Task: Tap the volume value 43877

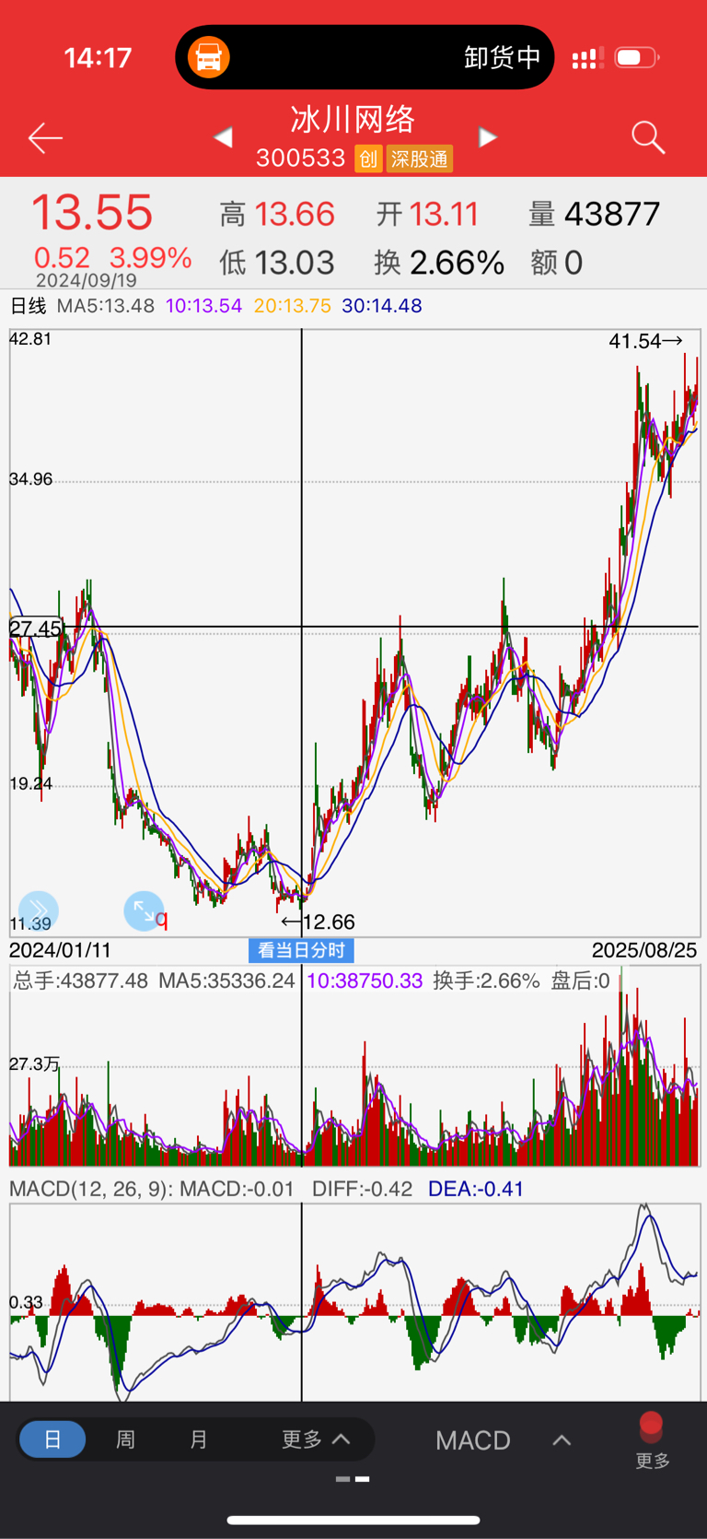Action: coord(612,215)
